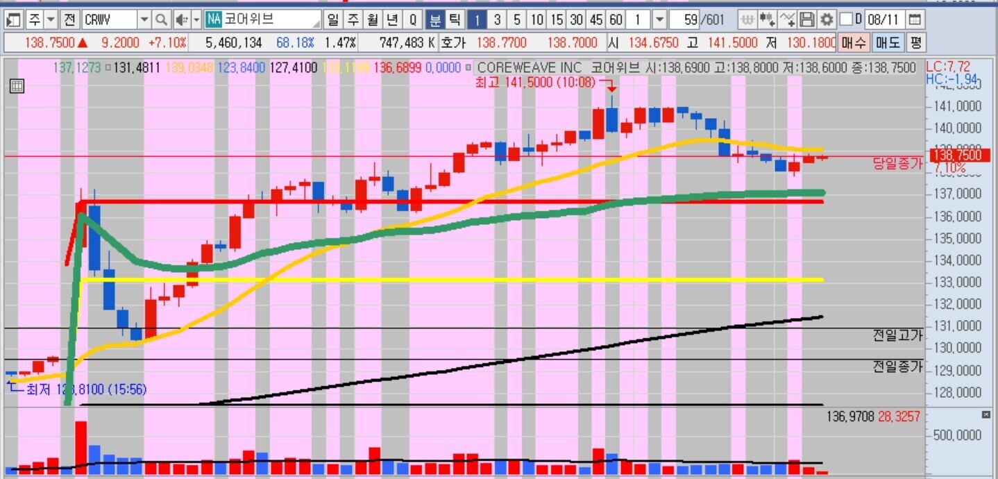The image size is (998, 479).
Task: Switch to 분 minute chart mode
Action: tap(435, 19)
